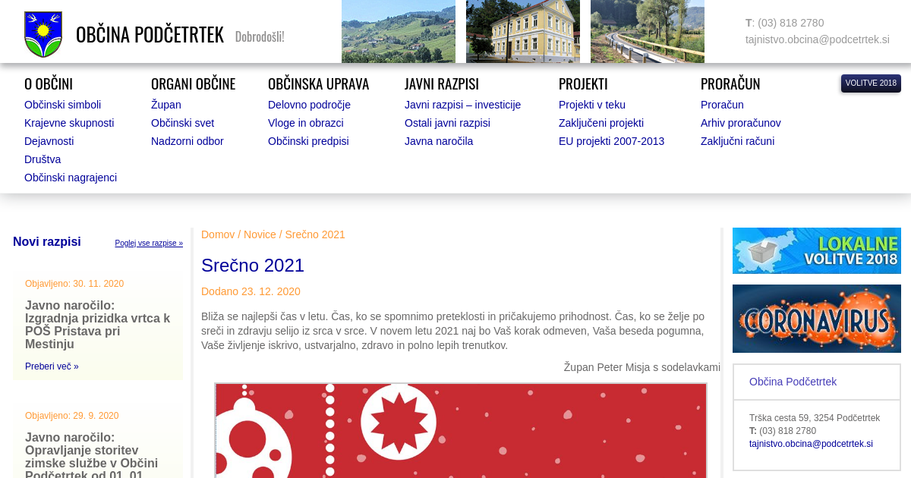The height and width of the screenshot is (478, 911).
Task: Click the Občina Podčetrtek coat of arms logo
Action: pos(43,34)
